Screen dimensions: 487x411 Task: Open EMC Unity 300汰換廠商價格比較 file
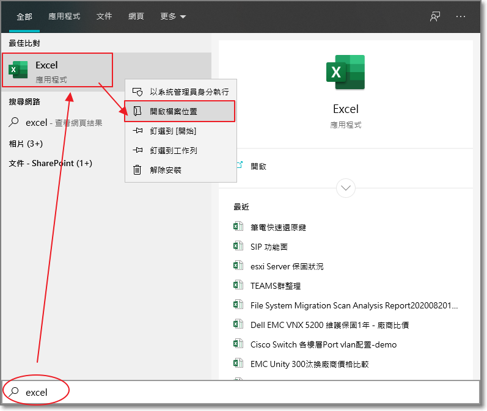tap(309, 364)
